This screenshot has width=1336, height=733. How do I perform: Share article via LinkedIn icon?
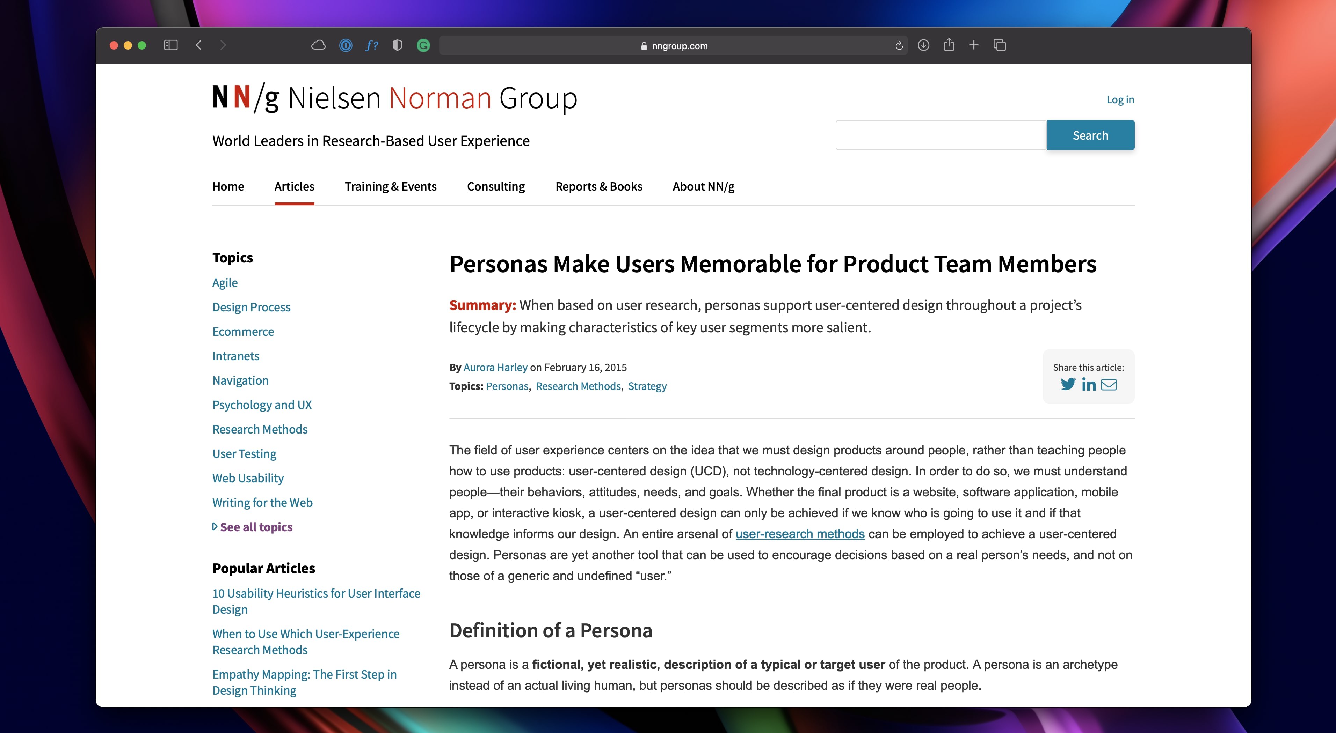click(1088, 384)
